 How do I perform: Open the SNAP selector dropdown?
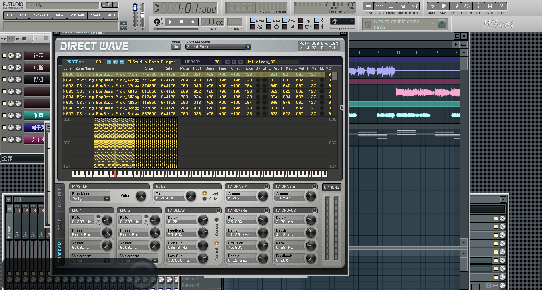click(x=342, y=21)
